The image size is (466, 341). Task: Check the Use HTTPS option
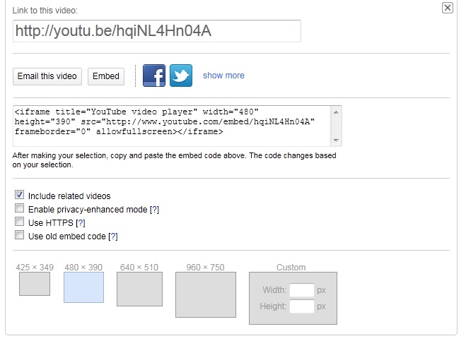pyautogui.click(x=20, y=222)
